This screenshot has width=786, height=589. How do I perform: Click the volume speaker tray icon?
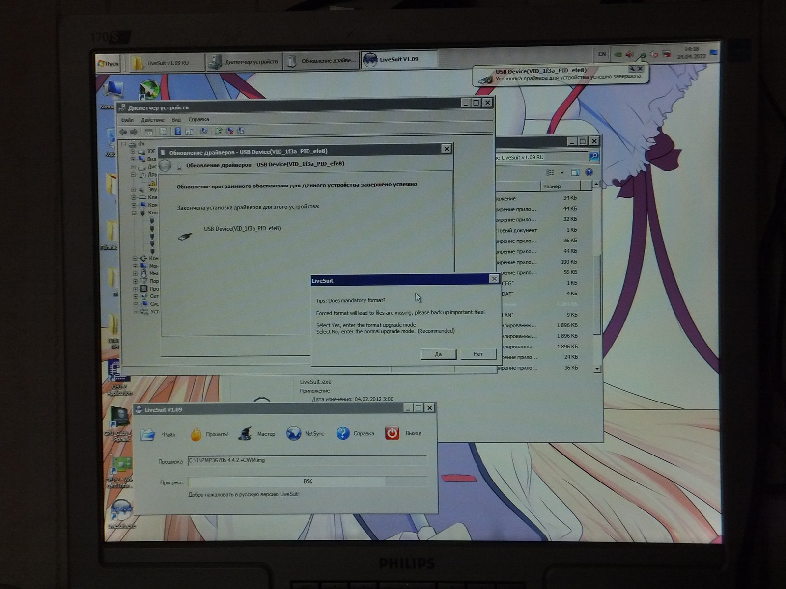coord(629,54)
